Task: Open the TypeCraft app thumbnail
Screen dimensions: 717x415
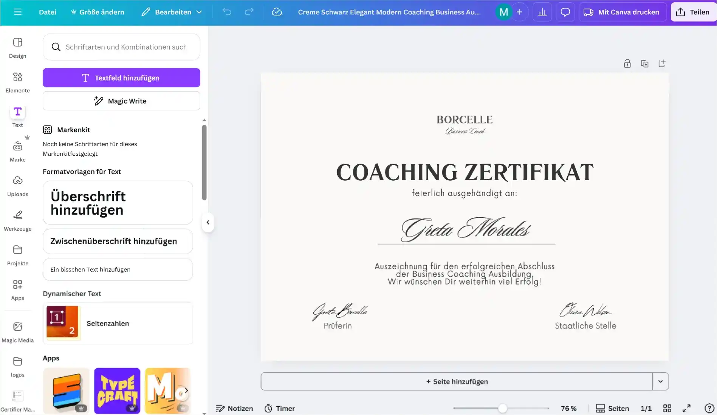Action: [117, 391]
